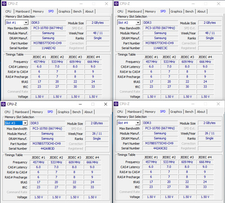Click tRC value 33 in Slot #3 window

pyautogui.click(x=92, y=187)
